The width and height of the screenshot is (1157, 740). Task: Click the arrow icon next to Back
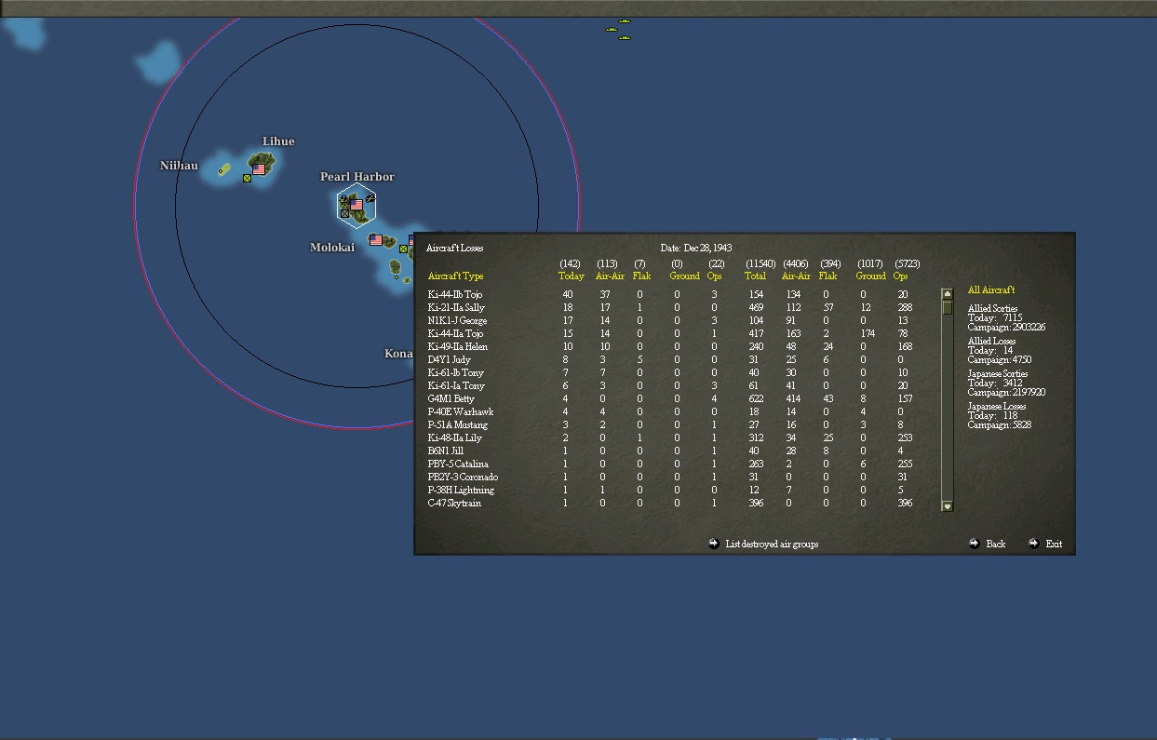975,544
